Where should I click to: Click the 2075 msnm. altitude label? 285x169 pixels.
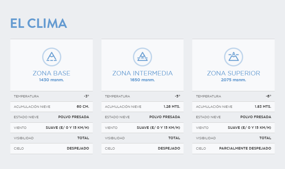233,80
